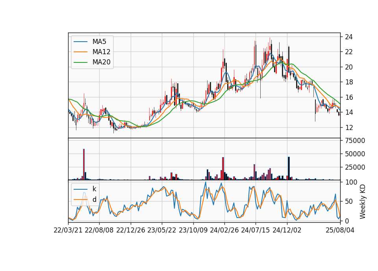Click the 22/12/26 date axis label
Viewport: 378px width, 271px height.
pos(131,231)
